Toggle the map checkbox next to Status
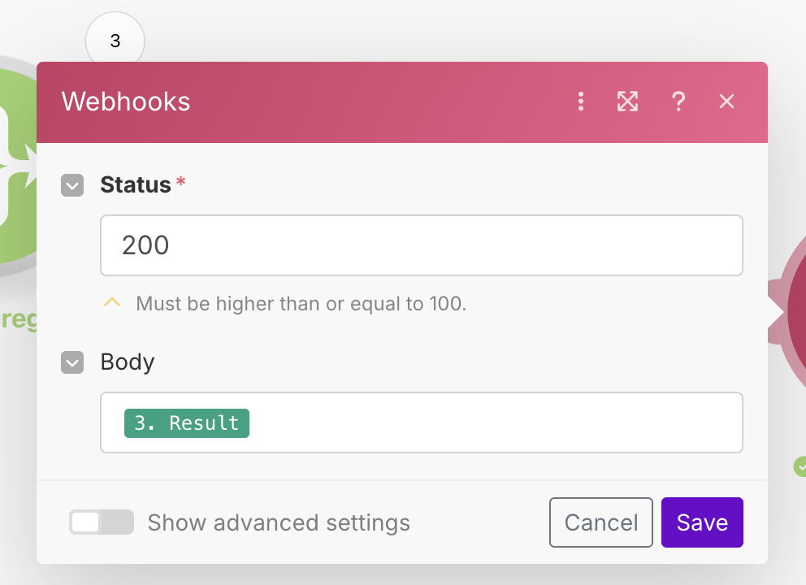The height and width of the screenshot is (585, 806). tap(72, 185)
